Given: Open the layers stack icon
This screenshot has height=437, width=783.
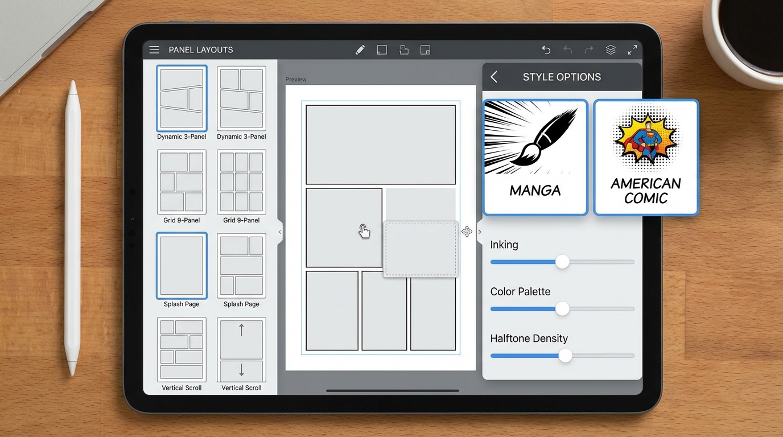Looking at the screenshot, I should (x=611, y=50).
